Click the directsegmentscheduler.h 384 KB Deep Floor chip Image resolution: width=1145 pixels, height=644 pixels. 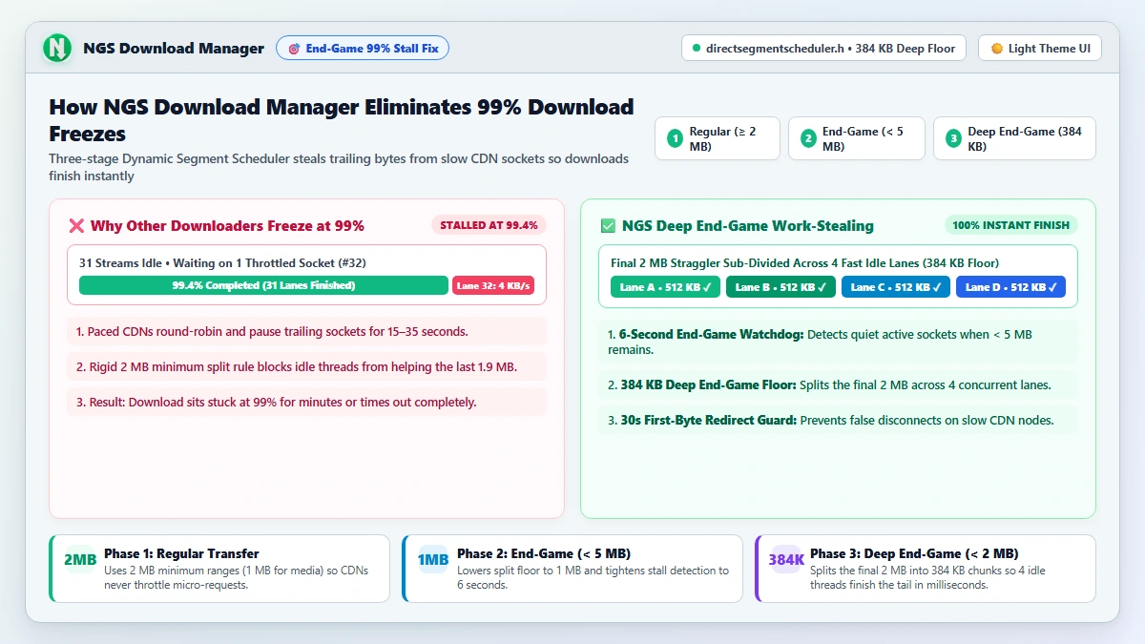pos(824,49)
